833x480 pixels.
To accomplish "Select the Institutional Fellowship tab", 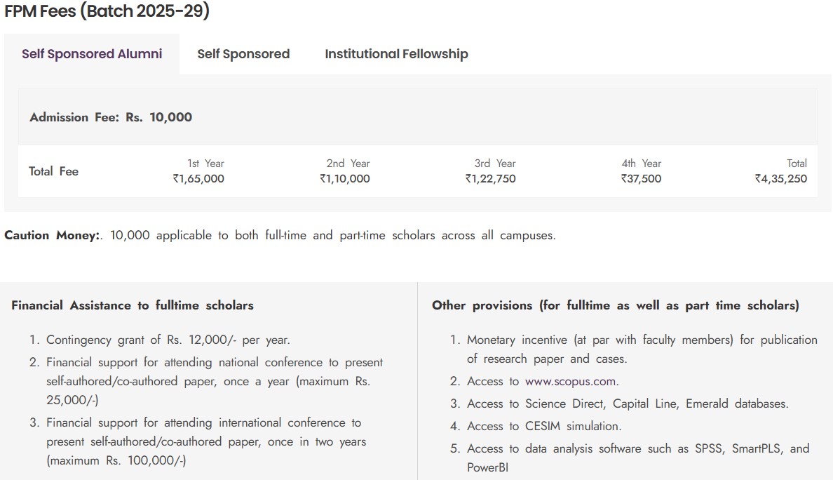I will [x=396, y=54].
